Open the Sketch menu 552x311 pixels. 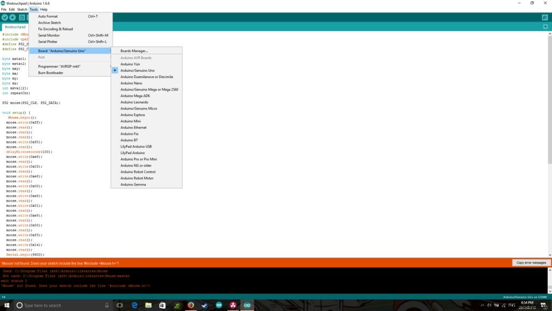coord(23,9)
